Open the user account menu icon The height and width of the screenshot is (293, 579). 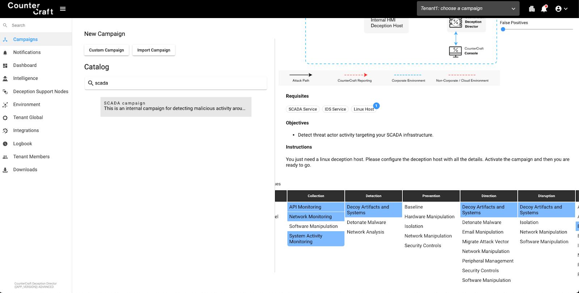[558, 9]
